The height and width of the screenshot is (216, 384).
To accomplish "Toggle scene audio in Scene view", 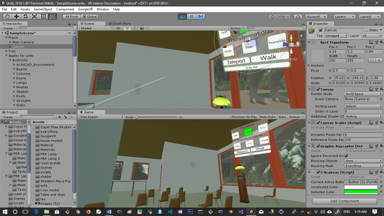I will pyautogui.click(x=135, y=28).
